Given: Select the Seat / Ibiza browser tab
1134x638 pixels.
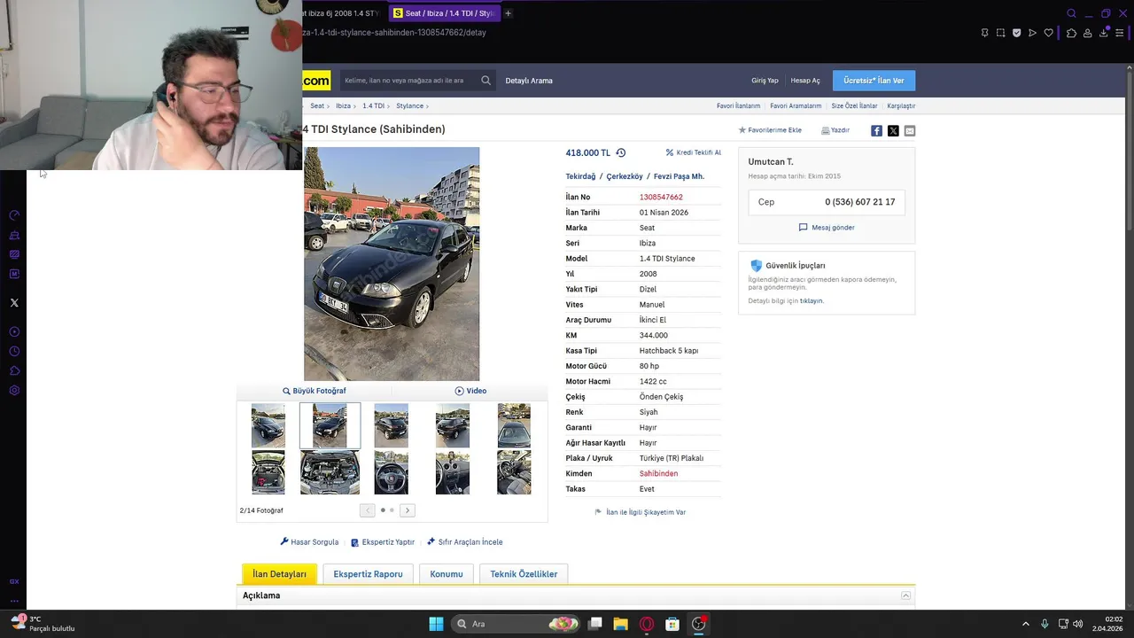Looking at the screenshot, I should pos(444,13).
